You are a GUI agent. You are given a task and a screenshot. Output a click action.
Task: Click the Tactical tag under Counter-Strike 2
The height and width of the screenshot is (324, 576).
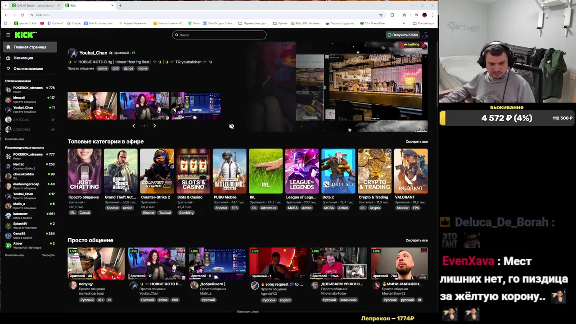(x=165, y=213)
